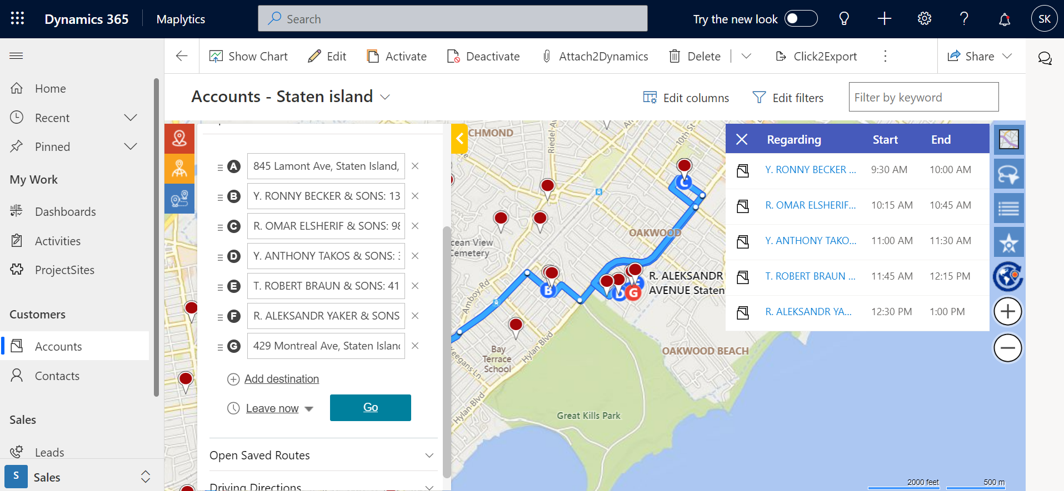Click the red plot records map icon

pyautogui.click(x=179, y=138)
